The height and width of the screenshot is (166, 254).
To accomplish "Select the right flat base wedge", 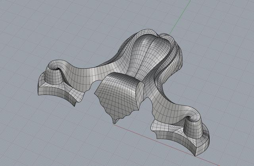I will pyautogui.click(x=180, y=137).
